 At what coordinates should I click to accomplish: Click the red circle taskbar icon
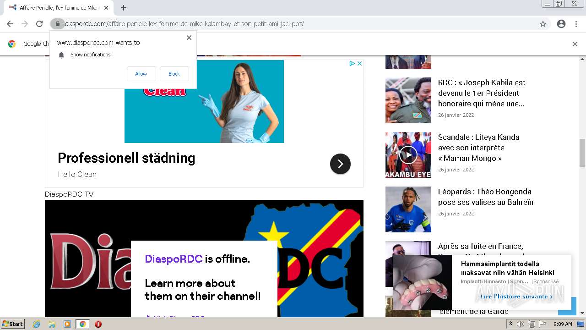(98, 324)
